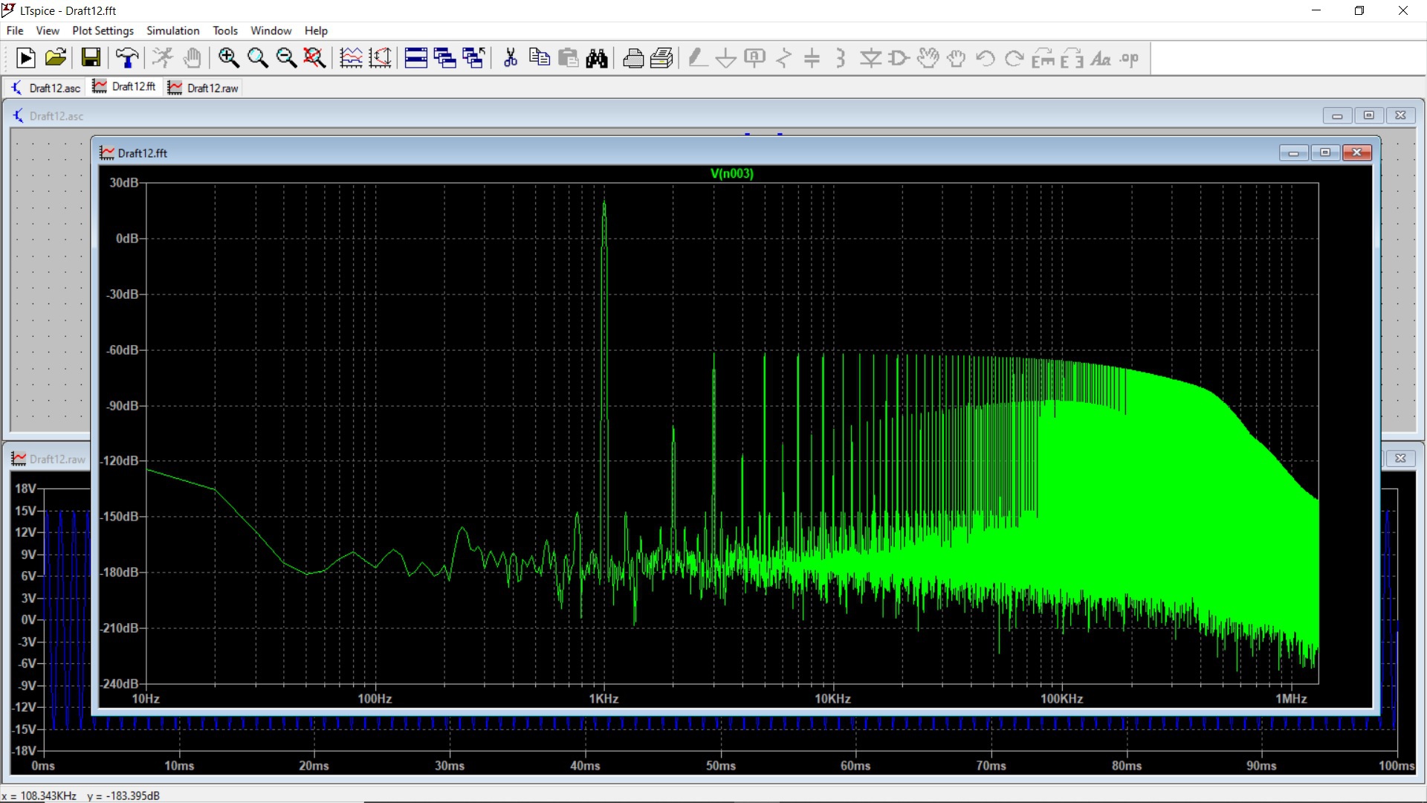Place a ground symbol with the toolbar icon
Screen dimensions: 1427x803
[725, 58]
